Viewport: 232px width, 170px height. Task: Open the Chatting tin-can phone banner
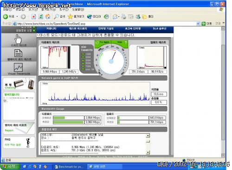[x=19, y=84]
